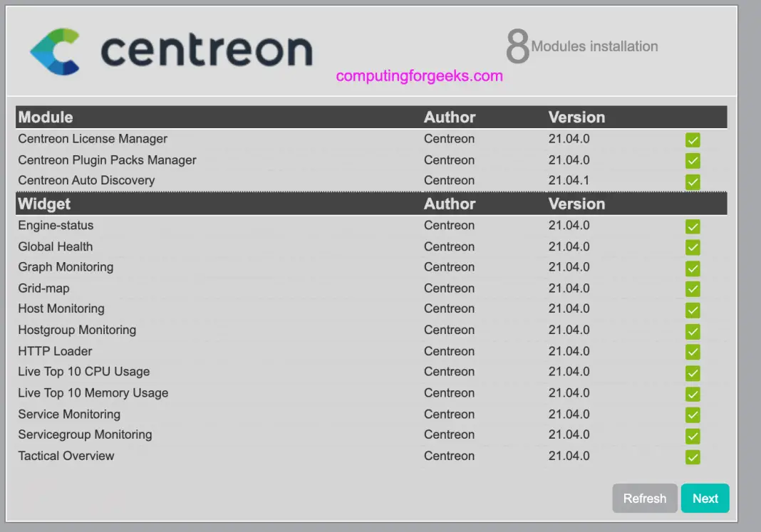Open the computingforgeeks.com link
The width and height of the screenshot is (761, 532).
[420, 77]
